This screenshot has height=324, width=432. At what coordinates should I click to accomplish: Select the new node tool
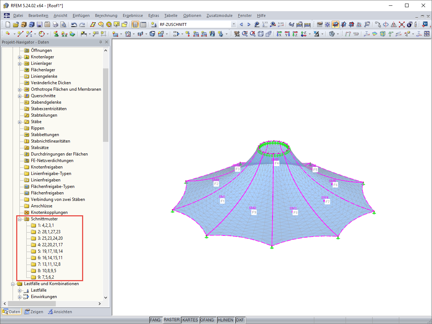point(8,33)
